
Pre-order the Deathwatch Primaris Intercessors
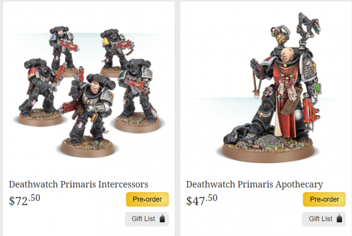point(147,199)
